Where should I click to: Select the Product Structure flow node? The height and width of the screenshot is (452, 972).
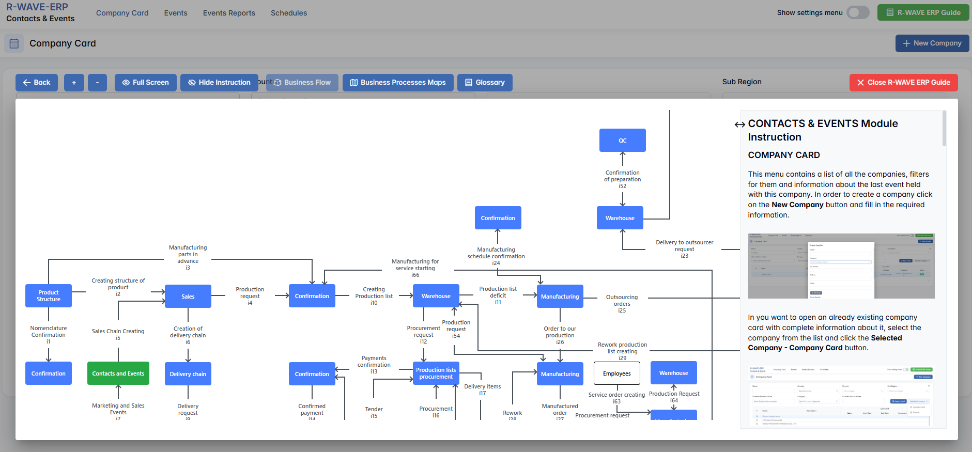49,296
